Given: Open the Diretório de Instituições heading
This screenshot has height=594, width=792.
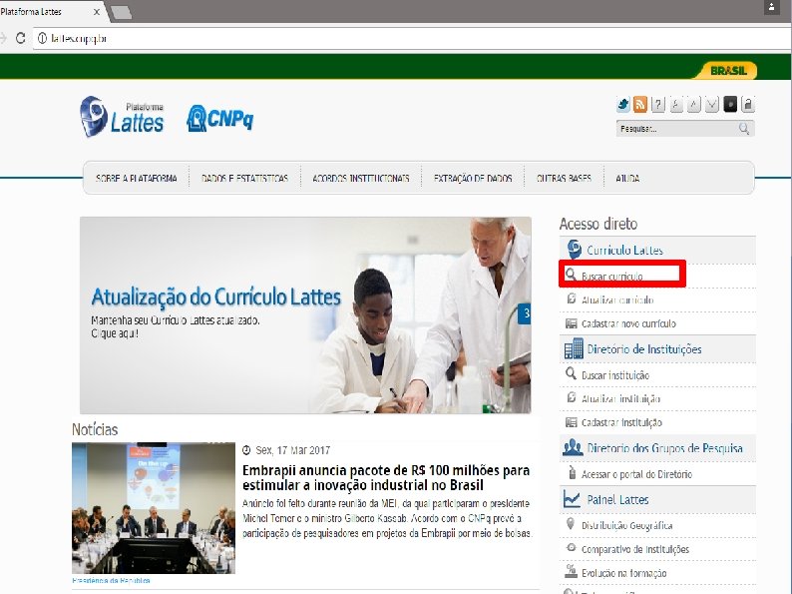Looking at the screenshot, I should (644, 348).
